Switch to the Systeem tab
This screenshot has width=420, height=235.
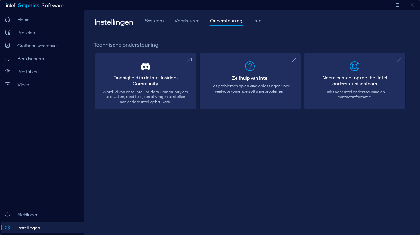pyautogui.click(x=154, y=21)
